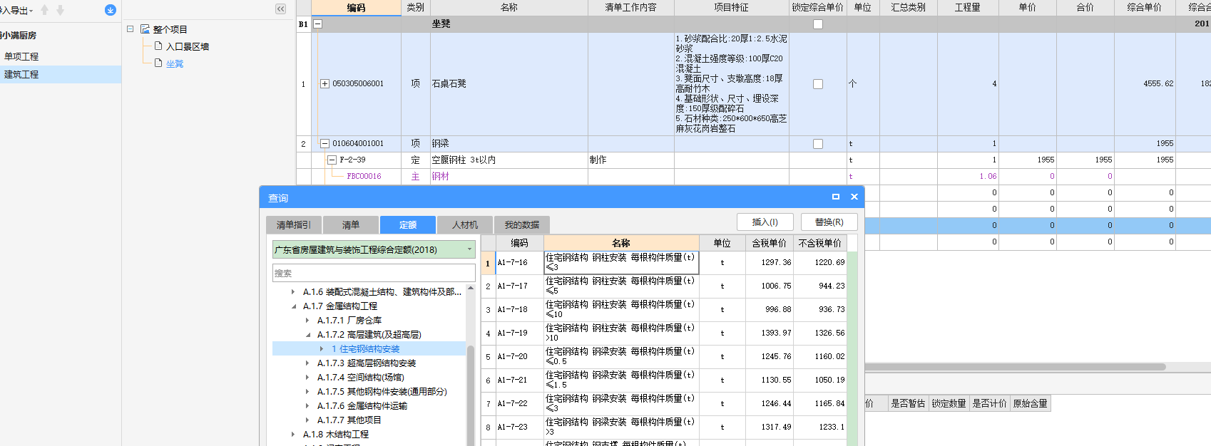
Task: Click the 工程量 column header
Action: point(968,7)
